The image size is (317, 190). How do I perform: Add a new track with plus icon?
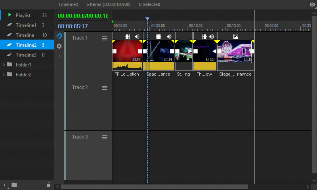[59, 56]
